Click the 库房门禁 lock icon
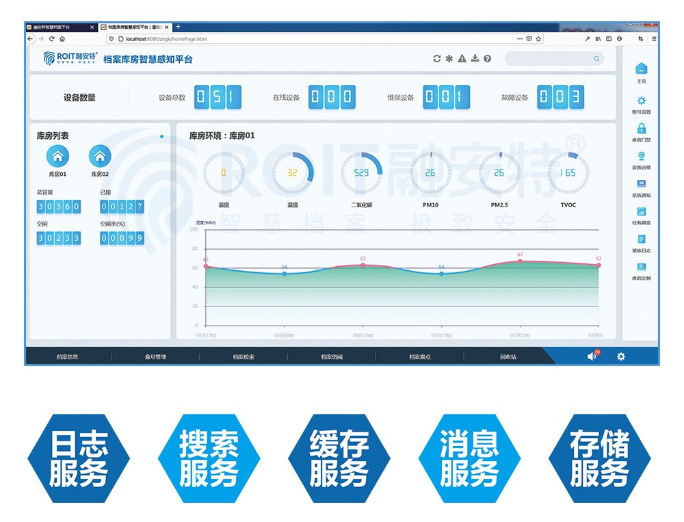 [x=641, y=129]
